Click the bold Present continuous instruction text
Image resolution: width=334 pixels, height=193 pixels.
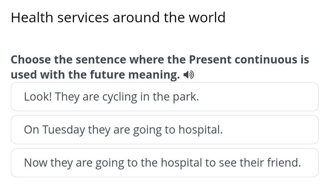point(160,59)
